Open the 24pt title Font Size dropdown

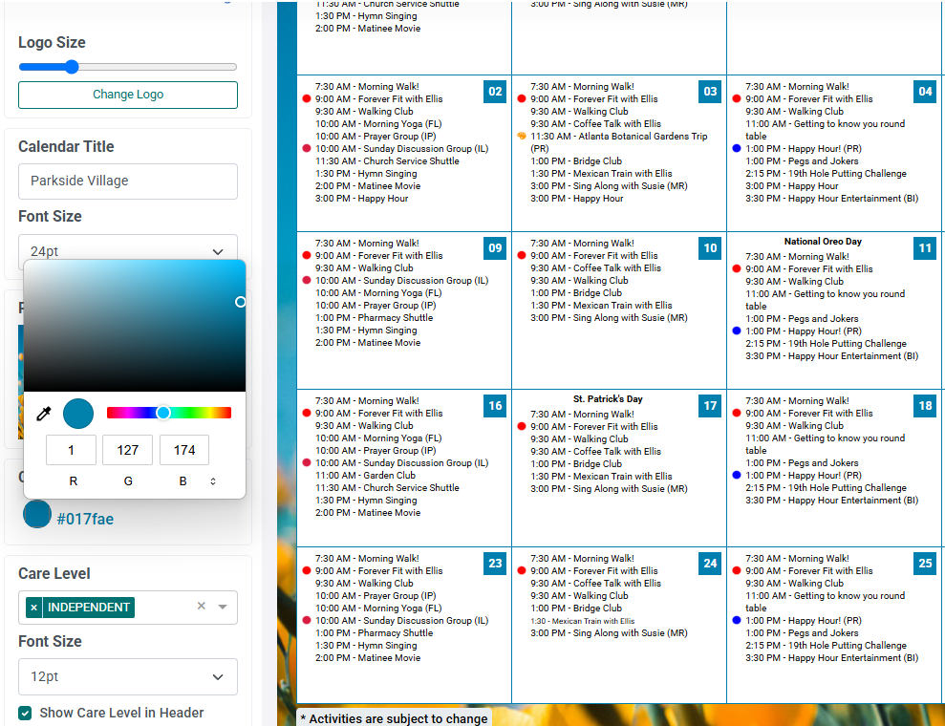click(128, 251)
